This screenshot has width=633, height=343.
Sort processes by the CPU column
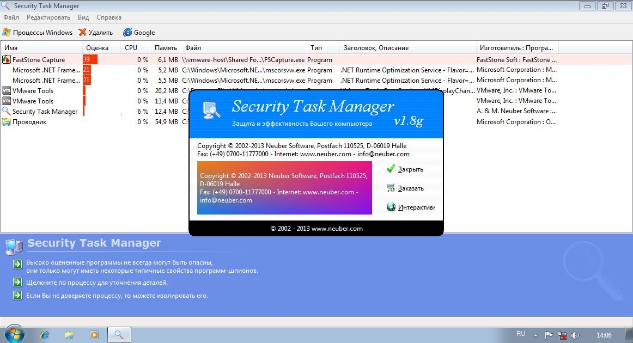(136, 47)
